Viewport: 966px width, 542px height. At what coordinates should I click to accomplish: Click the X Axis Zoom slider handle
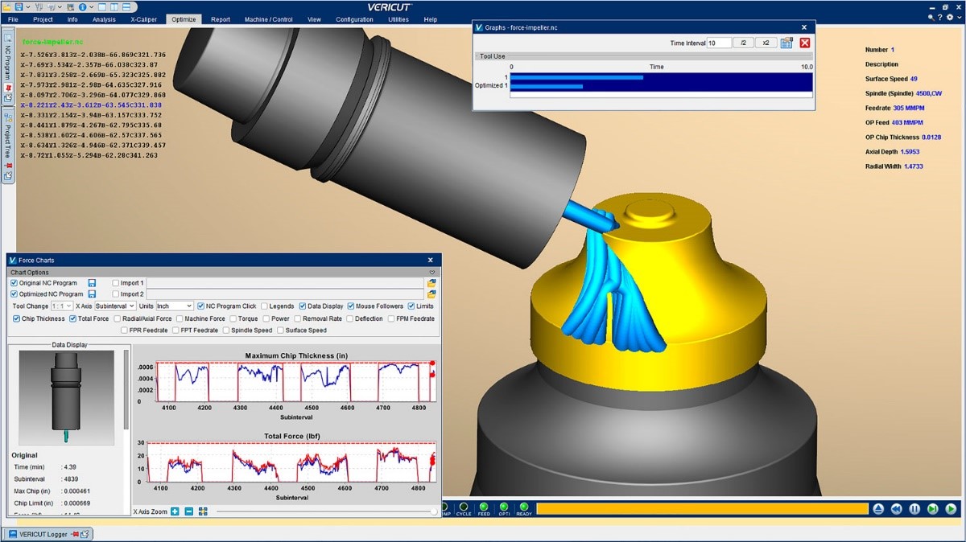(x=434, y=511)
